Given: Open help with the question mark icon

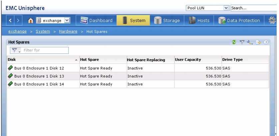Looking at the screenshot, I should coord(266,42).
